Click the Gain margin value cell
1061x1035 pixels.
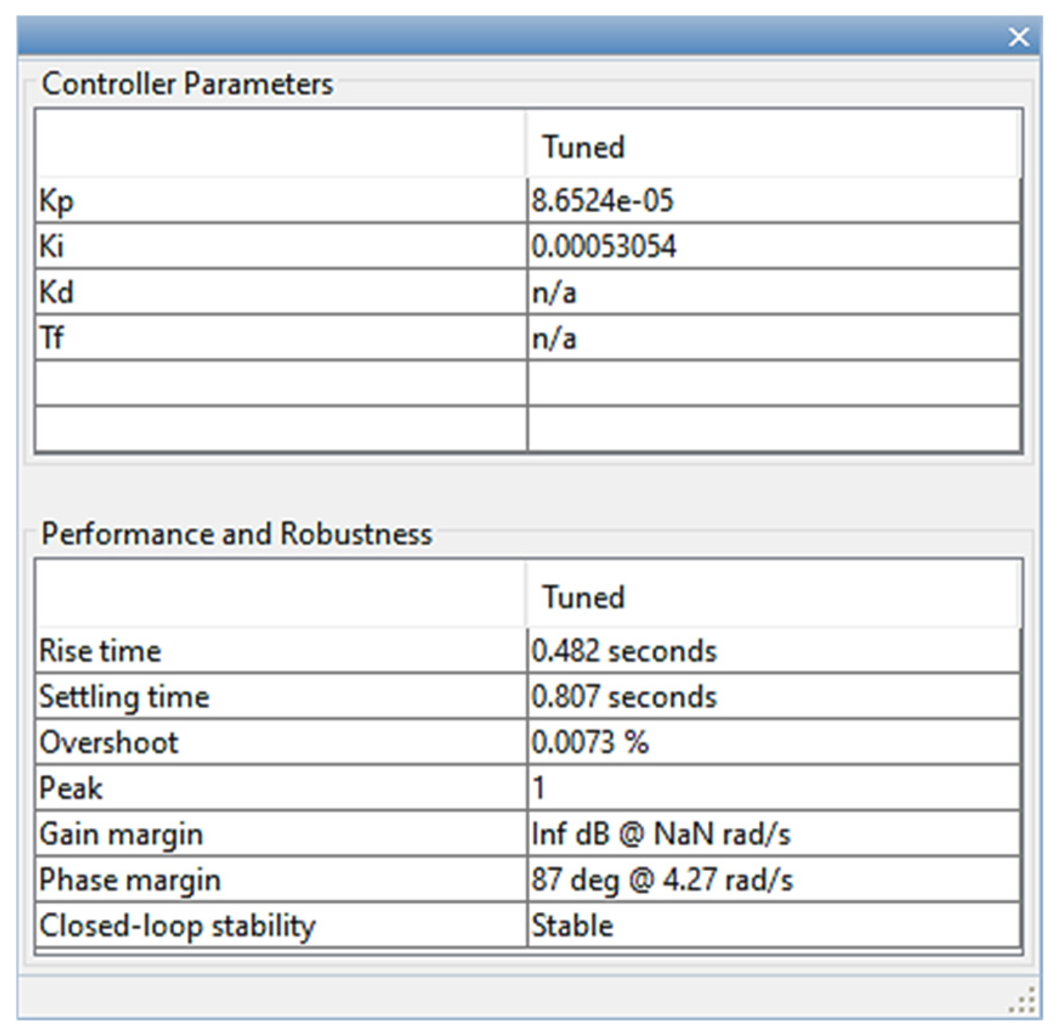pos(661,834)
